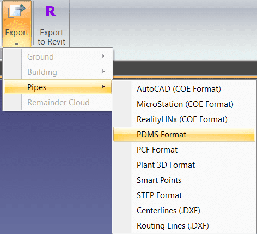Choose the highlighted PDMS Format option

184,134
